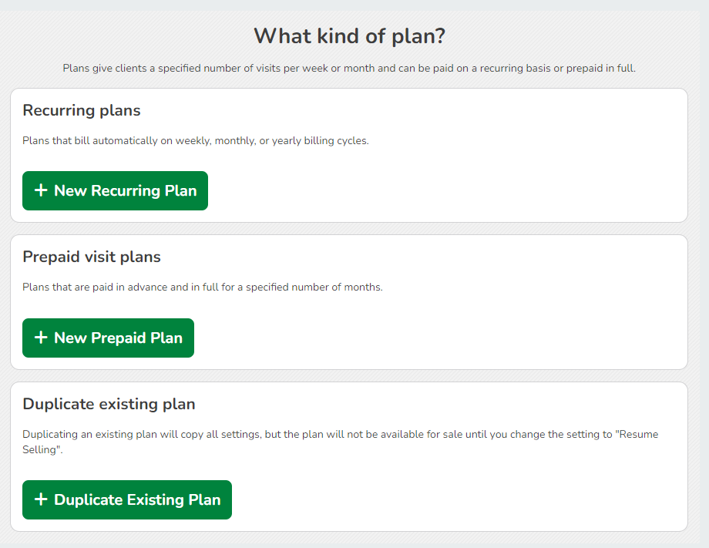
Task: Click the word "months" in the prepaid description
Action: (364, 287)
